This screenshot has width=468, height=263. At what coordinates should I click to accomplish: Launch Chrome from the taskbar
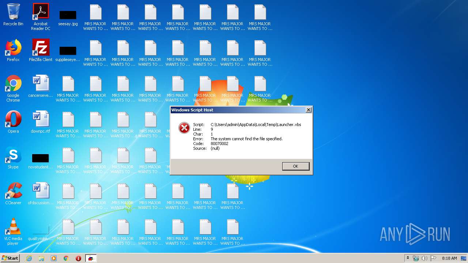tap(66, 258)
